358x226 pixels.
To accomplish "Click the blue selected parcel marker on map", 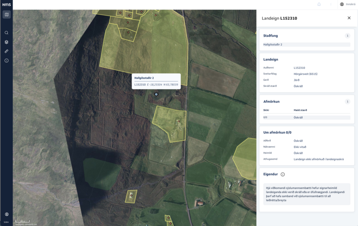I will (x=156, y=94).
